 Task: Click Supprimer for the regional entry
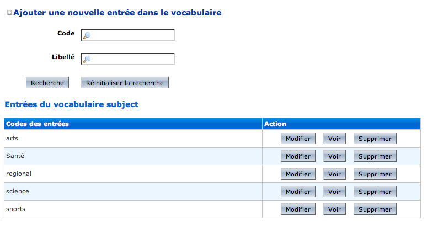(375, 174)
